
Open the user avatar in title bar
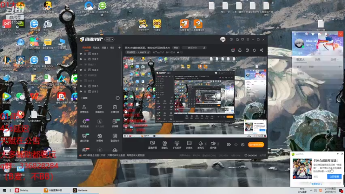click(x=223, y=40)
